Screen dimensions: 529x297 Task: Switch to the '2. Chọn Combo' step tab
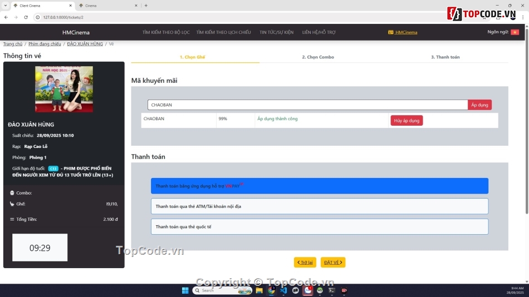point(319,57)
